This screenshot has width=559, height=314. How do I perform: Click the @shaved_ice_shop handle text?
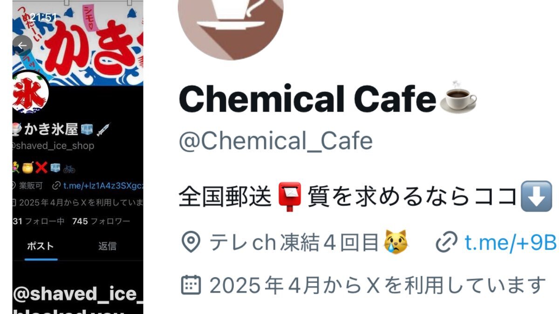(x=54, y=146)
